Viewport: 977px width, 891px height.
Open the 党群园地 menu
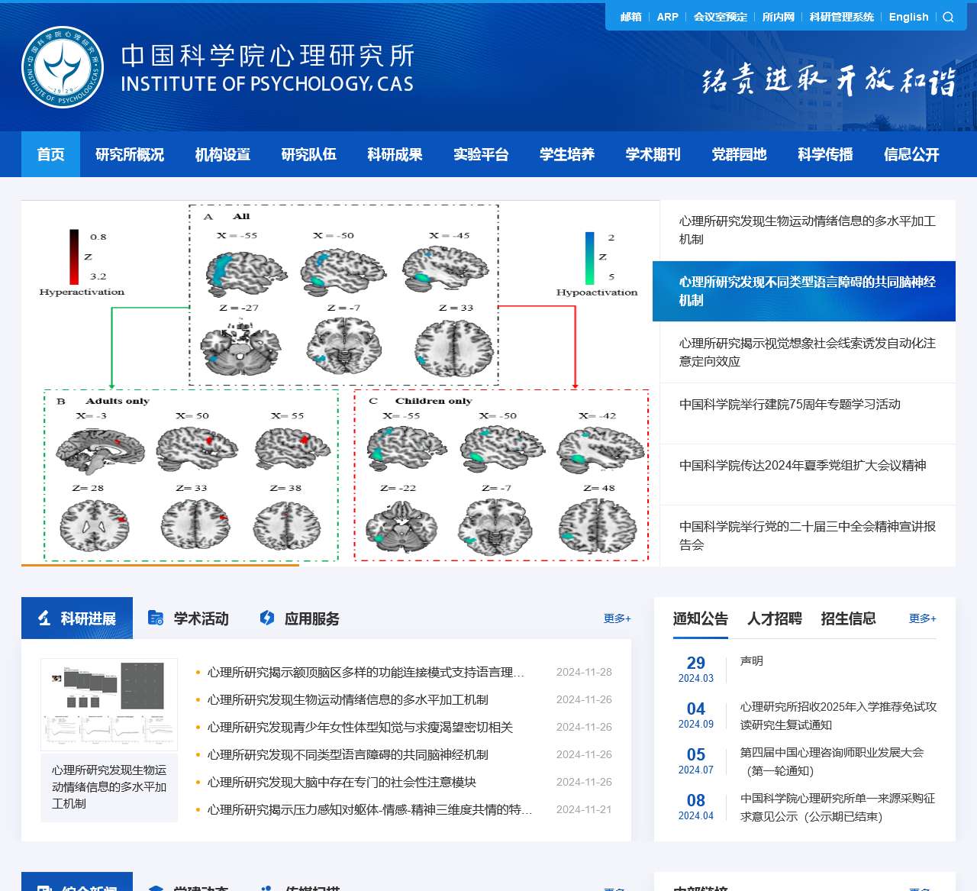coord(740,154)
